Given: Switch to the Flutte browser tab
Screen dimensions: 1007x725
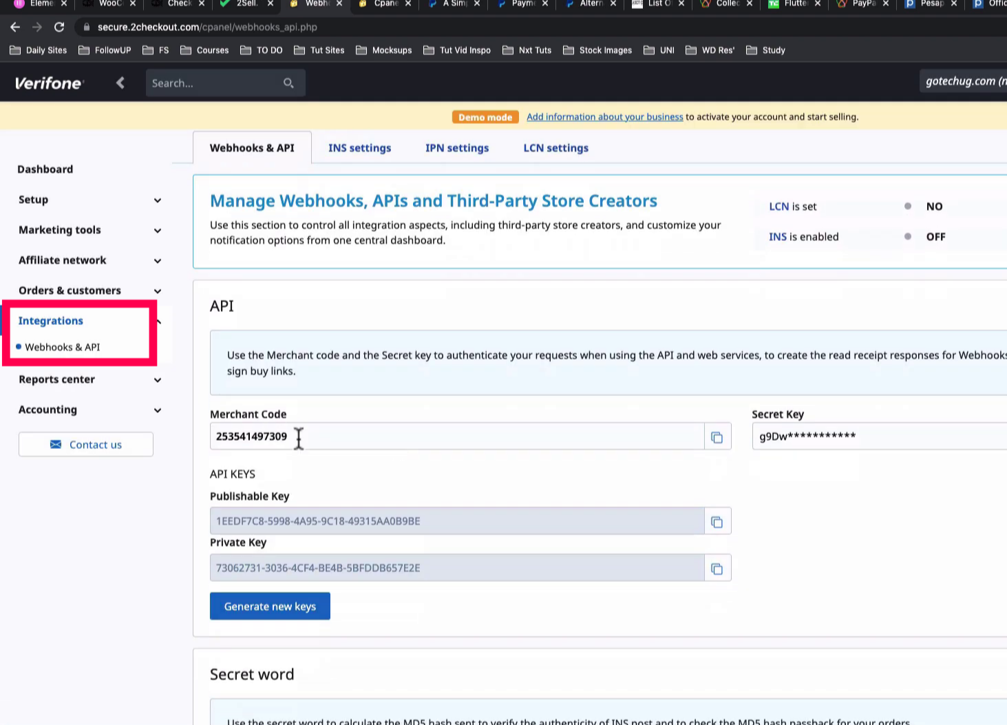Looking at the screenshot, I should (x=795, y=3).
